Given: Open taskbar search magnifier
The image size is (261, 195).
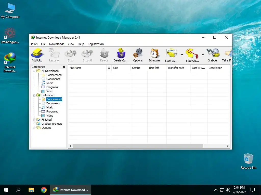Looking at the screenshot, I should click(18, 190).
